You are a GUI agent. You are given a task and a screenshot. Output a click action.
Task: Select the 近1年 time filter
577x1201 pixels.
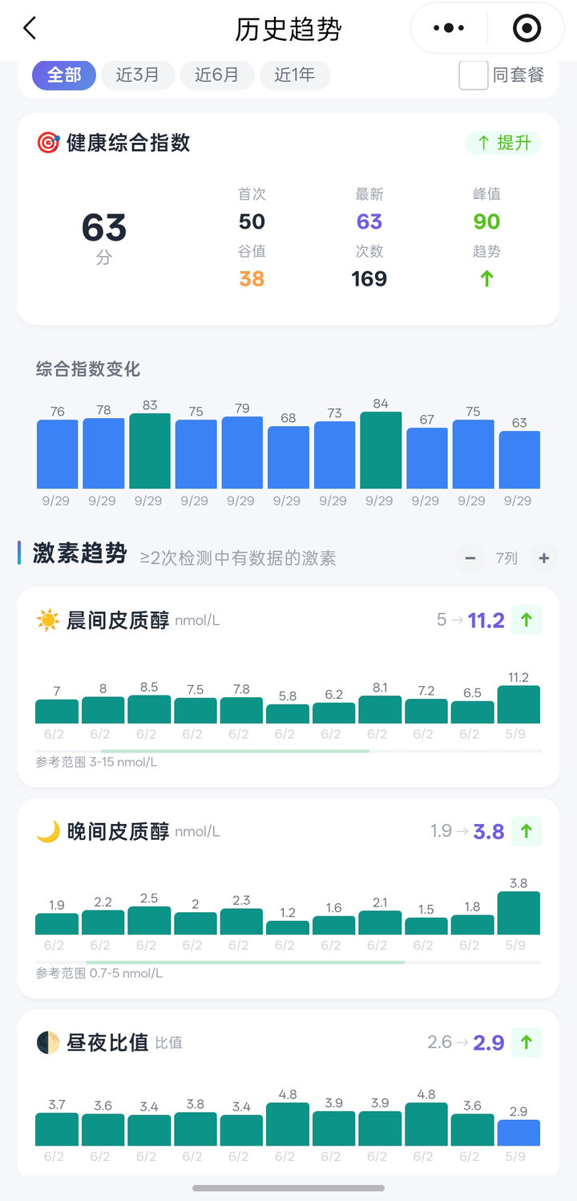295,75
